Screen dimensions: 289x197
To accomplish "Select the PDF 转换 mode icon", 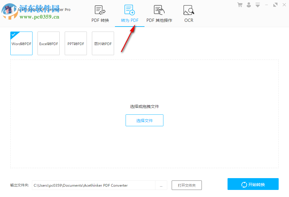I will pos(100,9).
